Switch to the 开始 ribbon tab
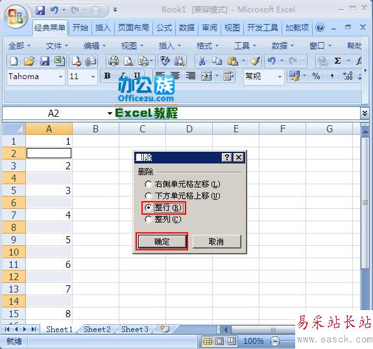 80,28
